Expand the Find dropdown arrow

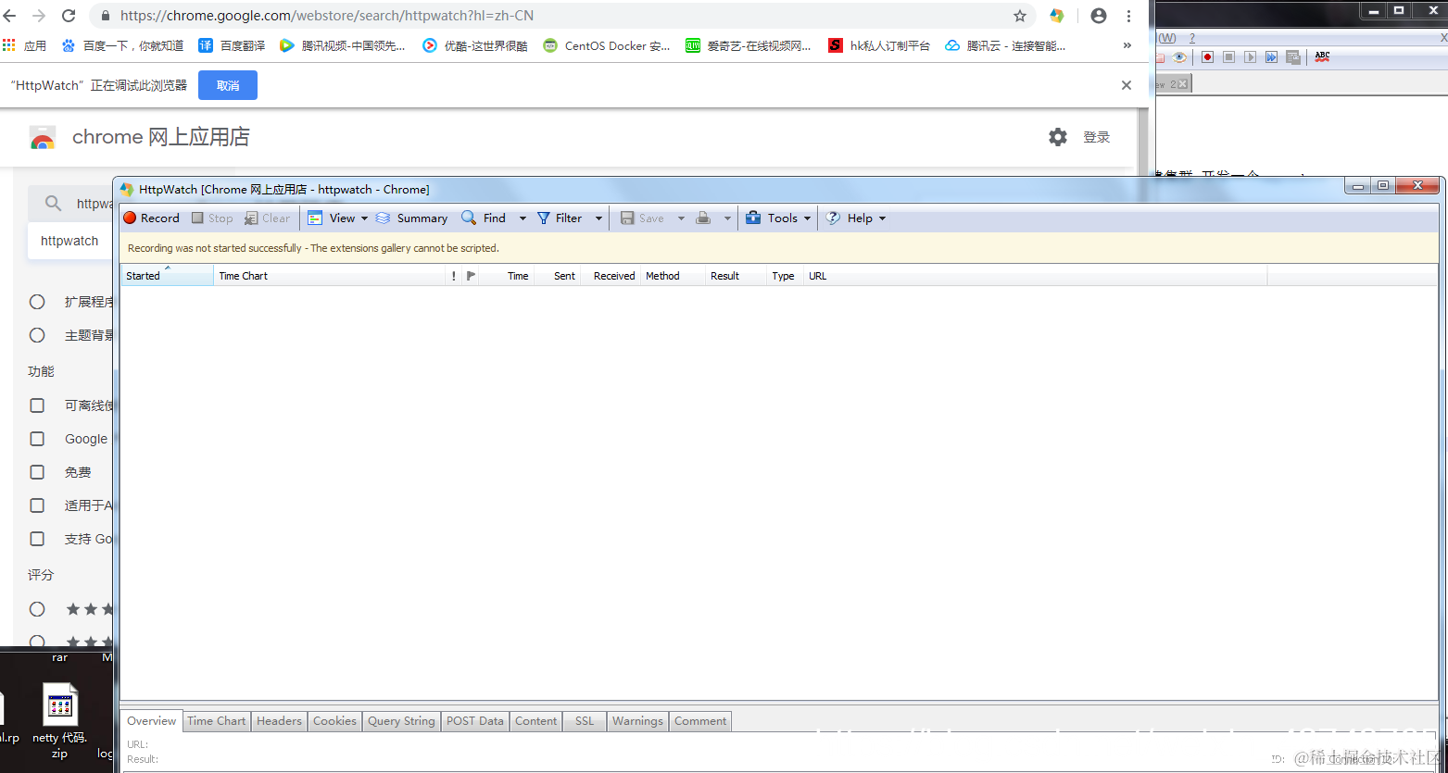point(523,218)
